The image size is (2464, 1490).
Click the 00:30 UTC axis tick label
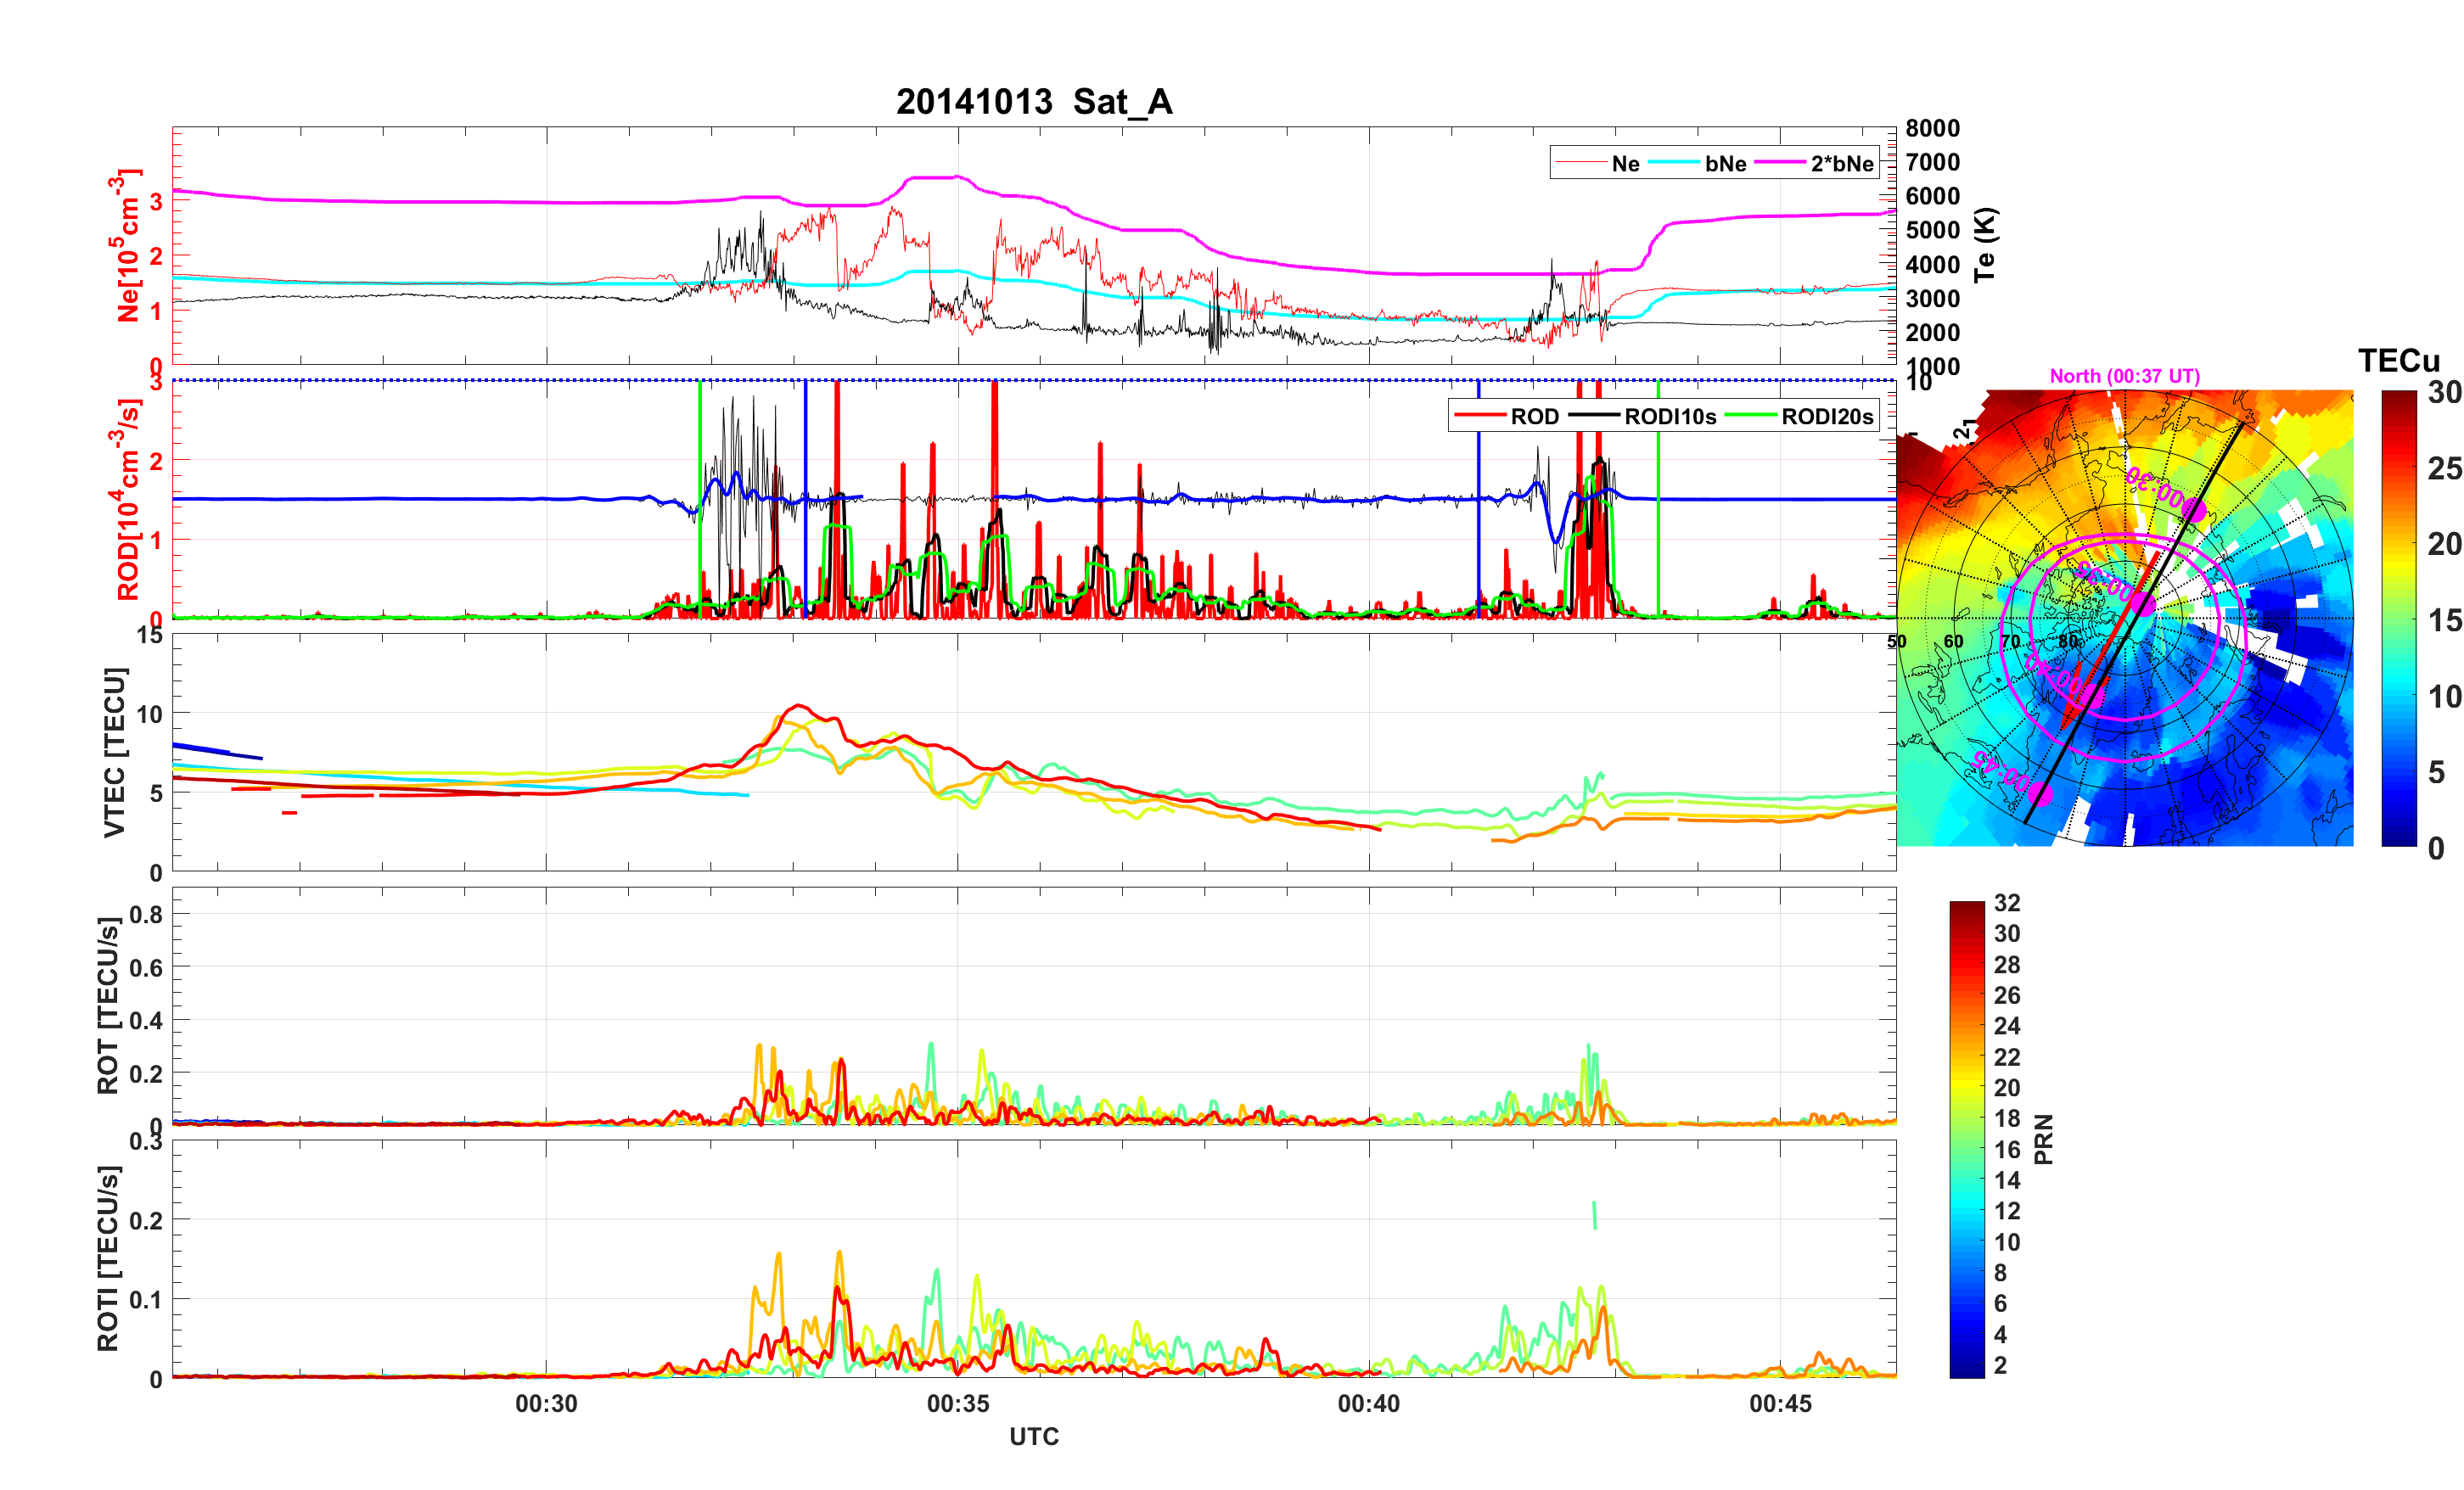[x=546, y=1403]
